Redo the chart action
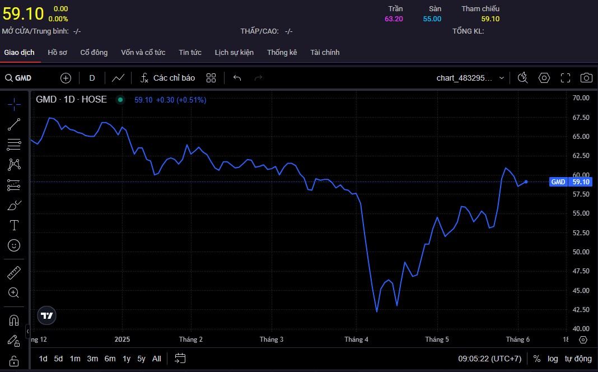Image resolution: width=598 pixels, height=372 pixels. point(258,78)
